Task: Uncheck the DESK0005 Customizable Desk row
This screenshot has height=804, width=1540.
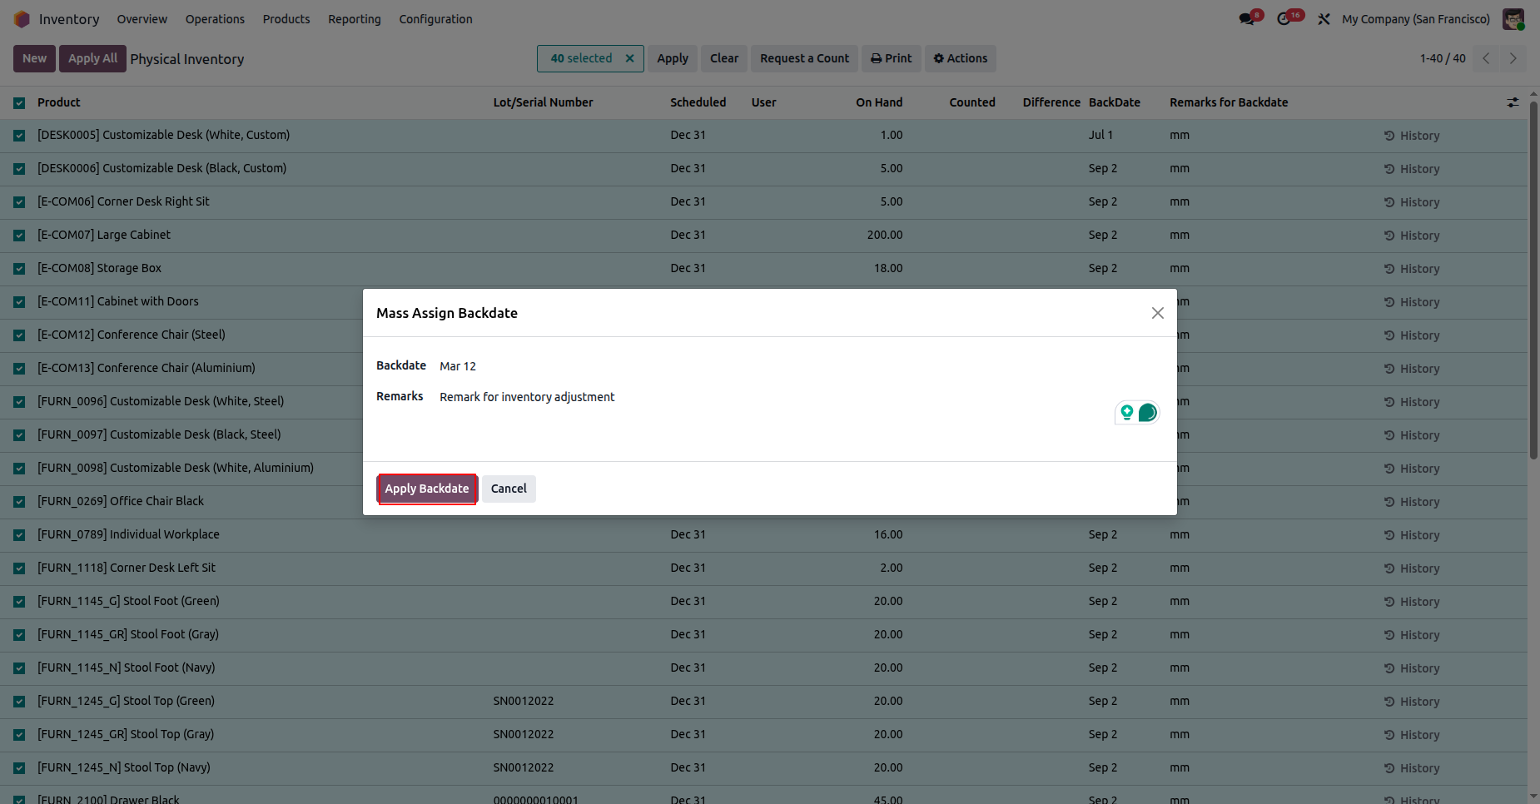Action: pos(19,136)
